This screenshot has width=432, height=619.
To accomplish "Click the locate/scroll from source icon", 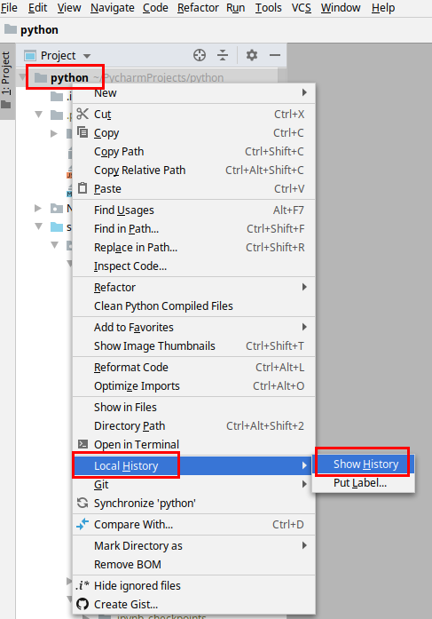I will pos(200,55).
